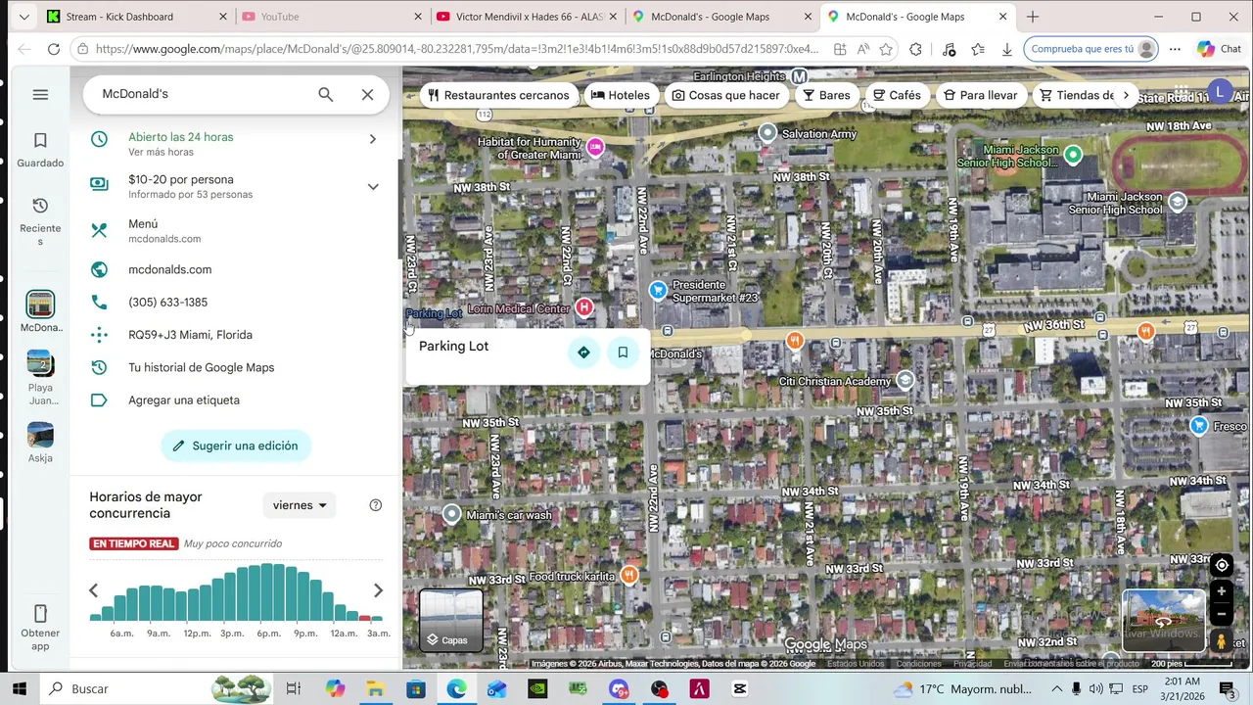Select the Street View pegman
Image resolution: width=1253 pixels, height=705 pixels.
[x=1222, y=641]
